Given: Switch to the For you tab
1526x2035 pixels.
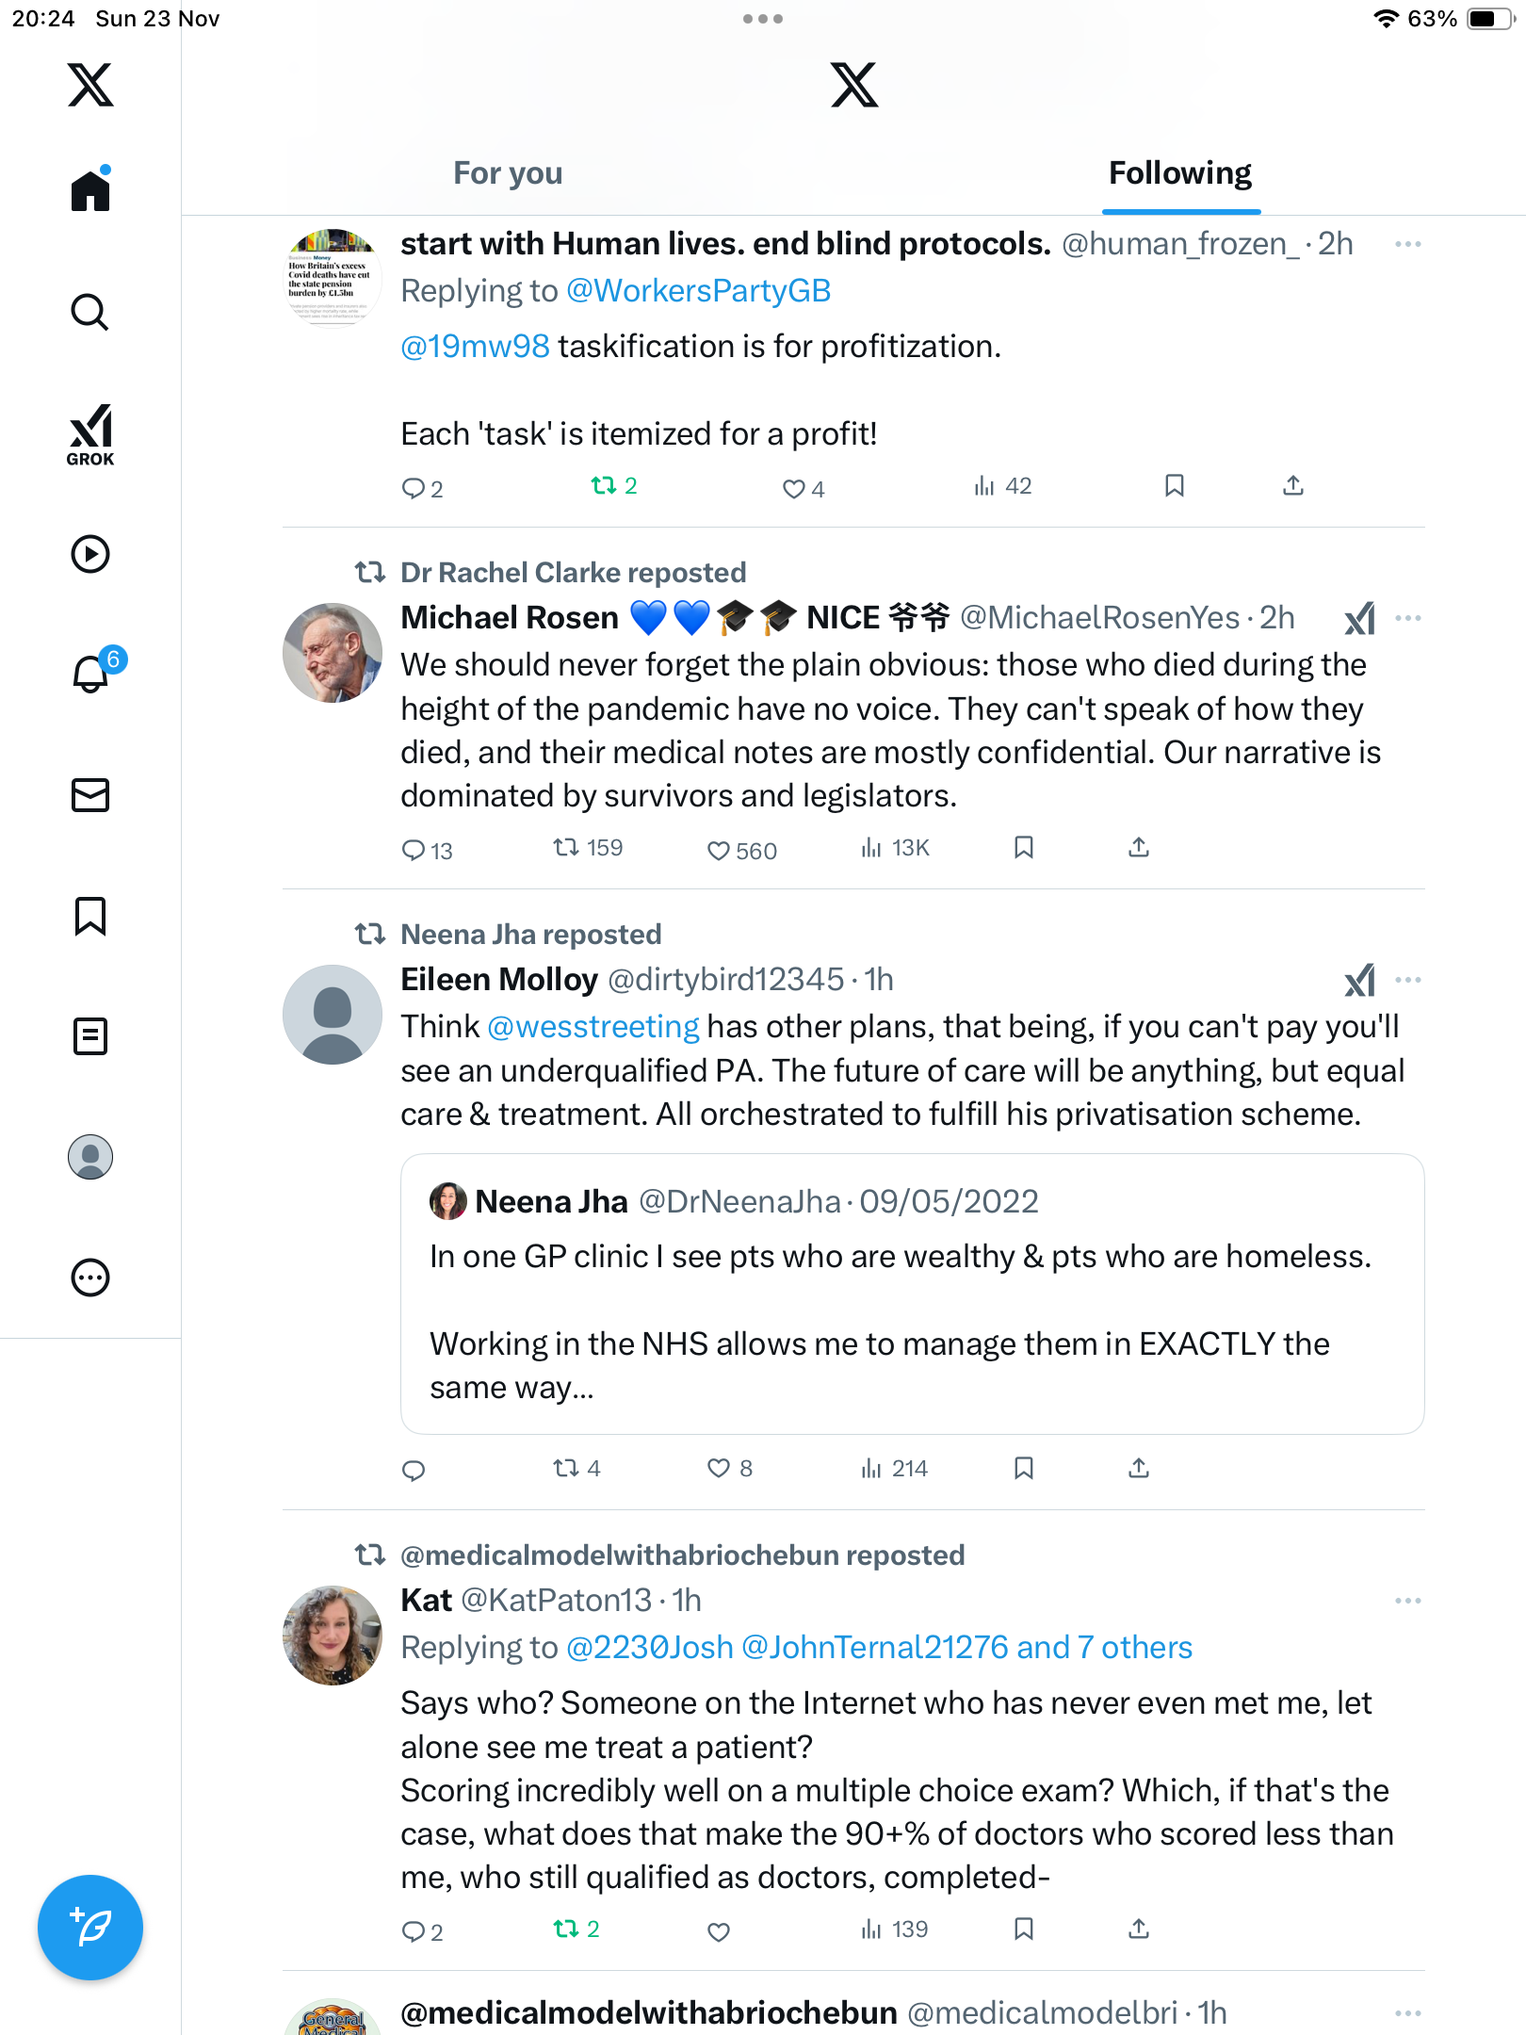Looking at the screenshot, I should coord(508,173).
